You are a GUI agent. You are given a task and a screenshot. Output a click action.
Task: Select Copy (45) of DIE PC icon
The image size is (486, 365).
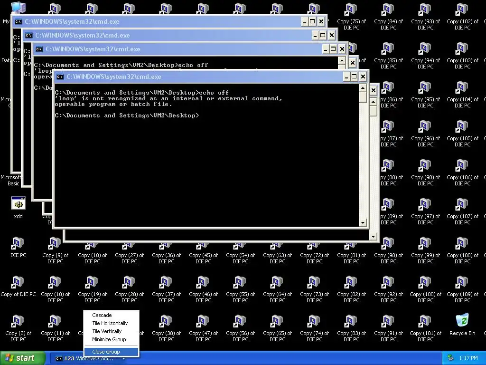pyautogui.click(x=203, y=254)
